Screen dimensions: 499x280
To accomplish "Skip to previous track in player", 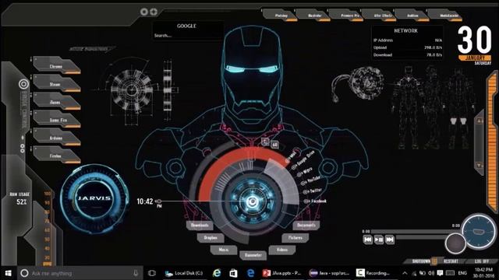I will (x=368, y=240).
